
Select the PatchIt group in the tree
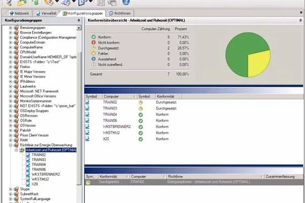coord(25,130)
